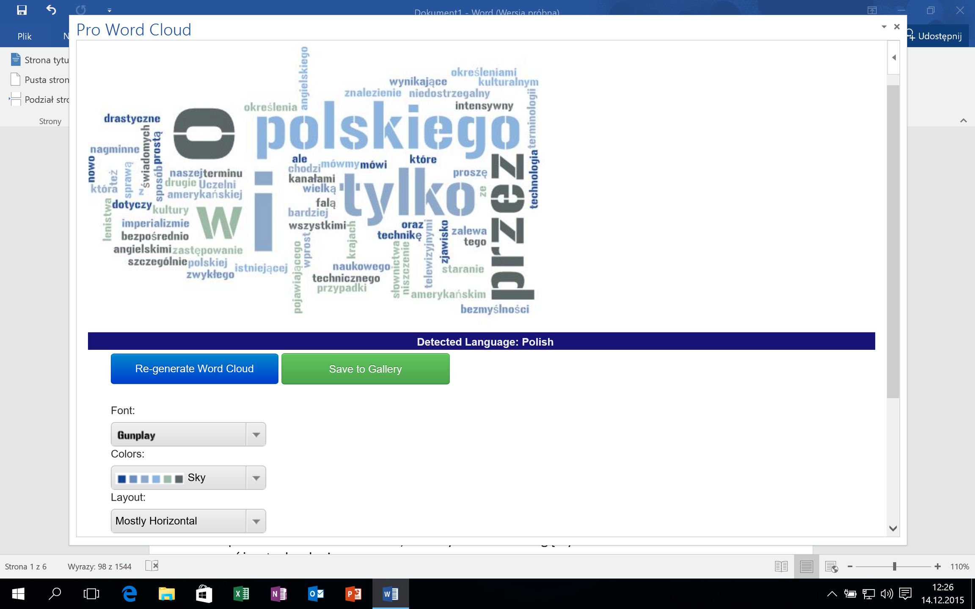Insert a blank page via Pusta strona
The height and width of the screenshot is (609, 975).
pyautogui.click(x=47, y=80)
